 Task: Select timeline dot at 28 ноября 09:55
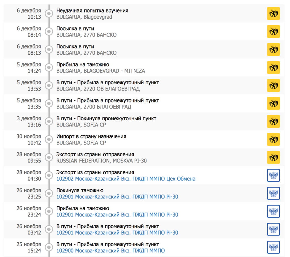click(49, 157)
